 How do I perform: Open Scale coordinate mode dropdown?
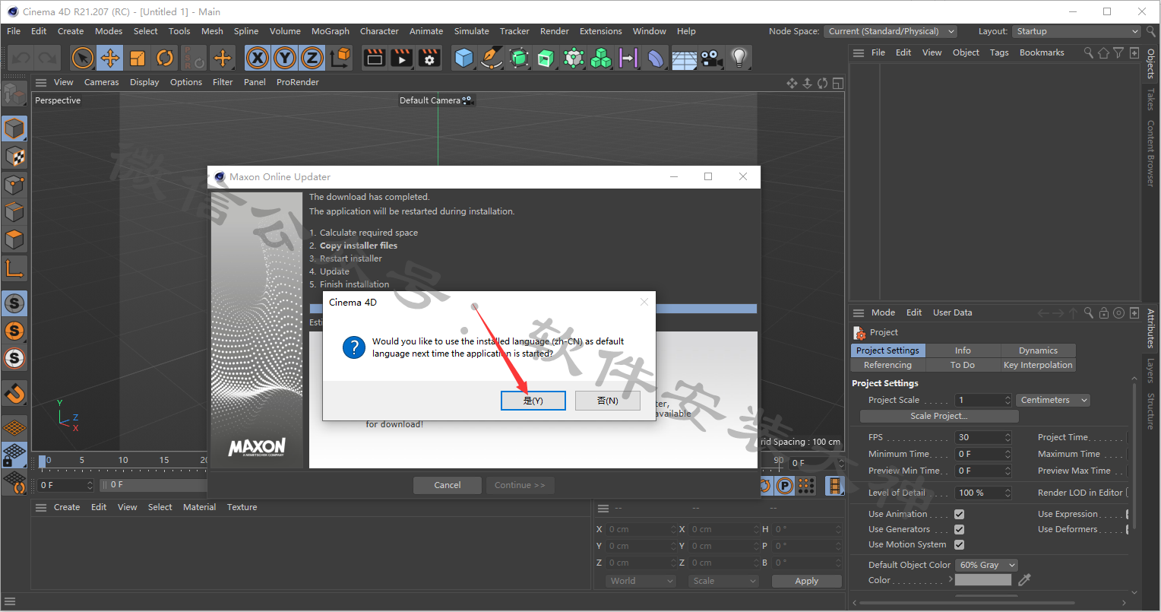pos(724,581)
